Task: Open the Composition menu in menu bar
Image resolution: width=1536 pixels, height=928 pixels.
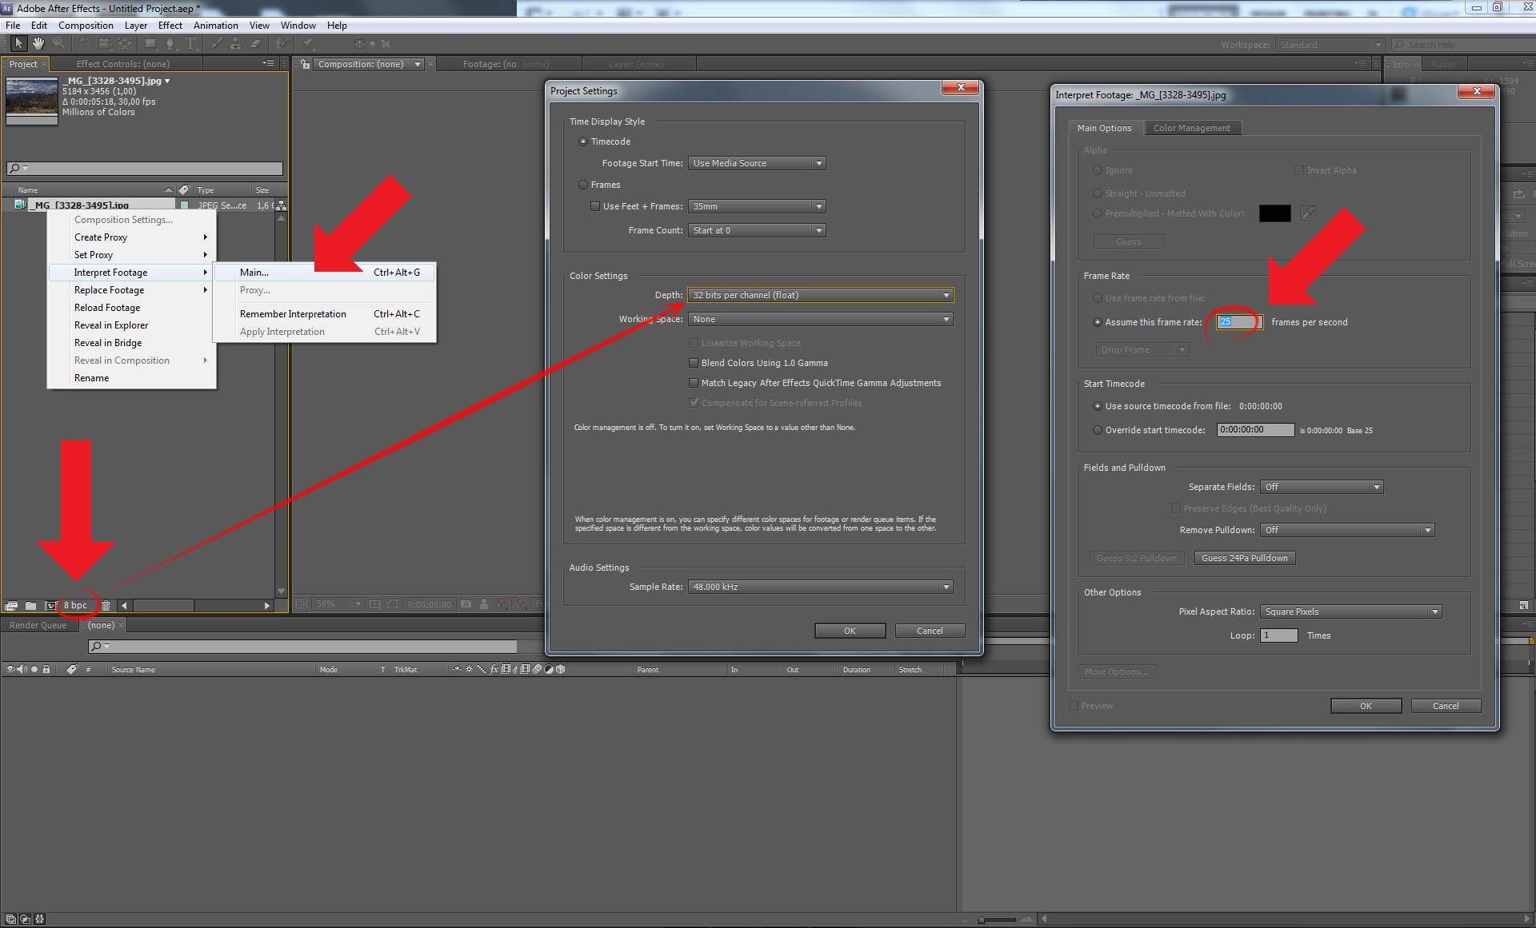Action: click(x=86, y=26)
